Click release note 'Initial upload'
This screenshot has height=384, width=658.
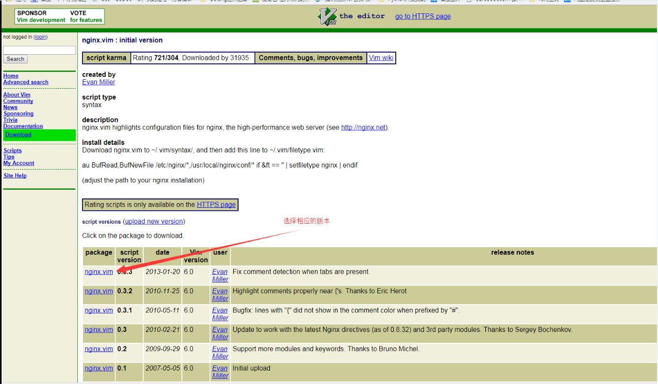coord(251,369)
